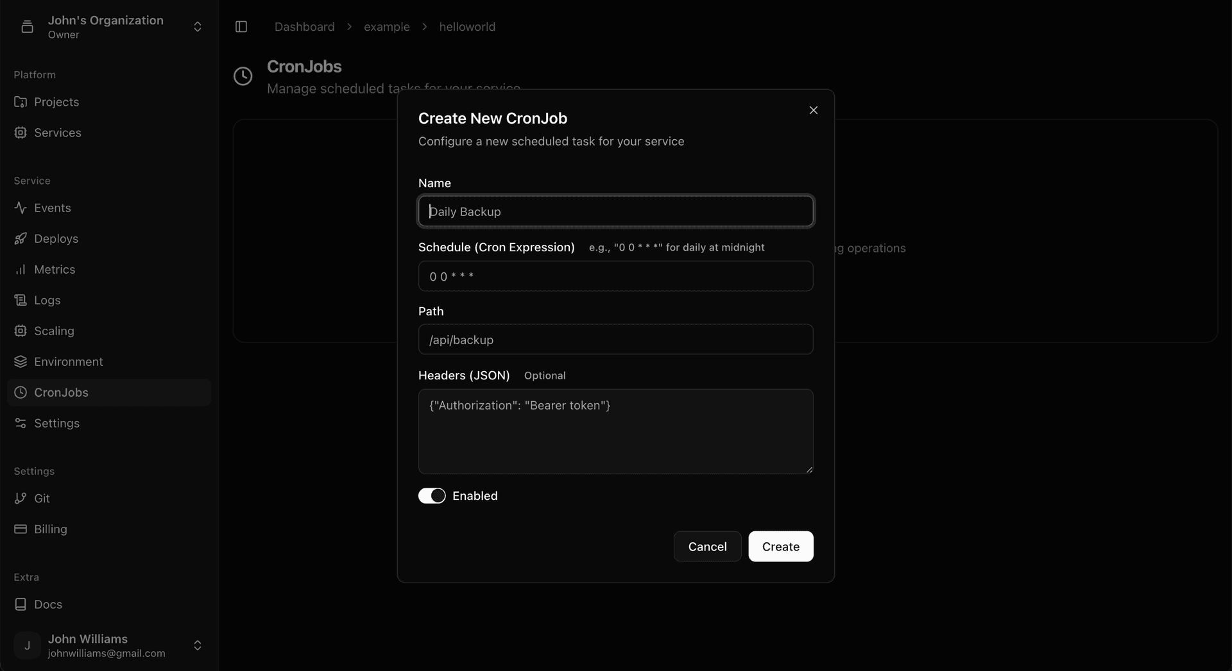Click the Headers JSON text area

[616, 432]
